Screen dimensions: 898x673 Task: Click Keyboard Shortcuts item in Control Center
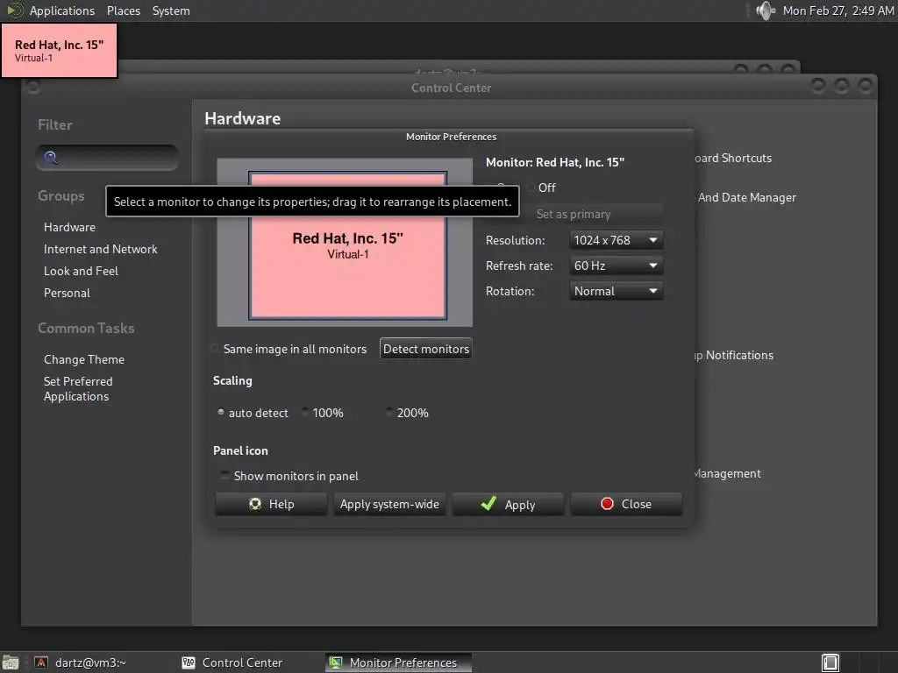pyautogui.click(x=732, y=158)
